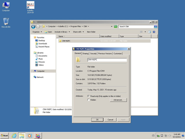Click the colorful cube taskbar icon

pyautogui.click(x=38, y=136)
